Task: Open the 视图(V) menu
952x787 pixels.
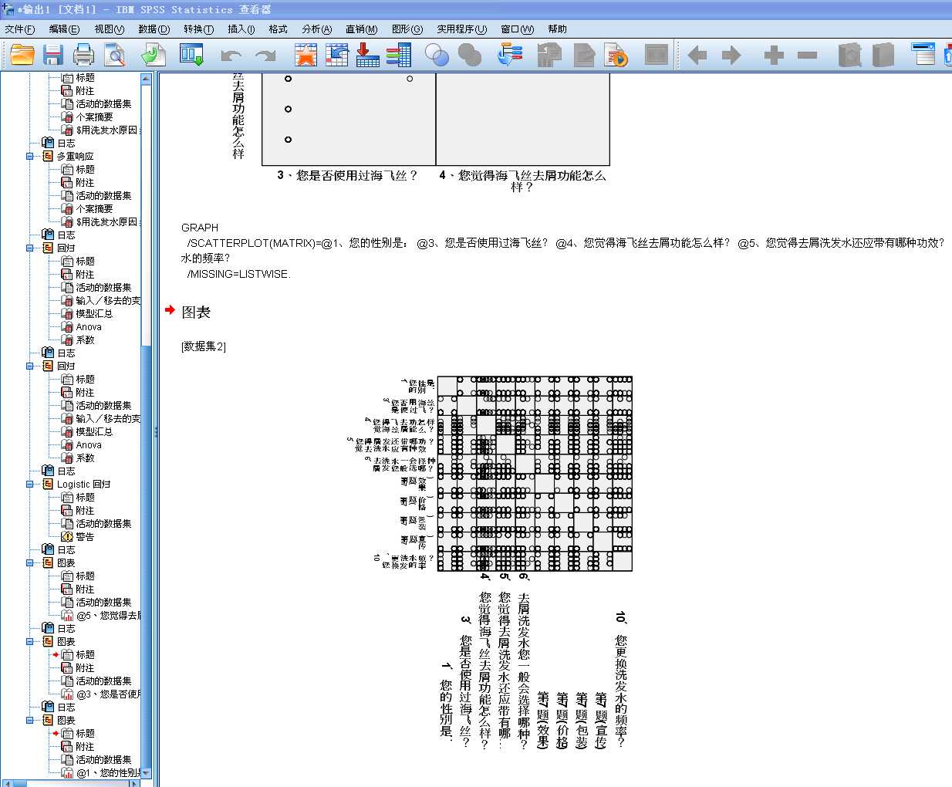Action: point(109,29)
